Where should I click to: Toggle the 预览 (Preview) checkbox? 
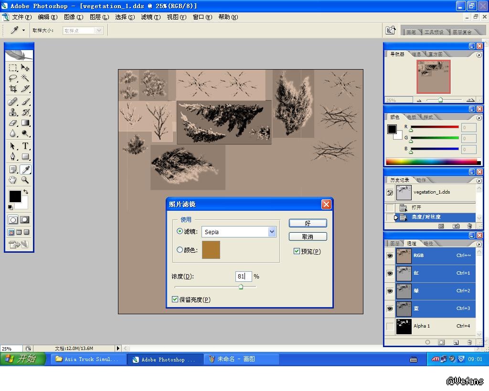point(297,251)
